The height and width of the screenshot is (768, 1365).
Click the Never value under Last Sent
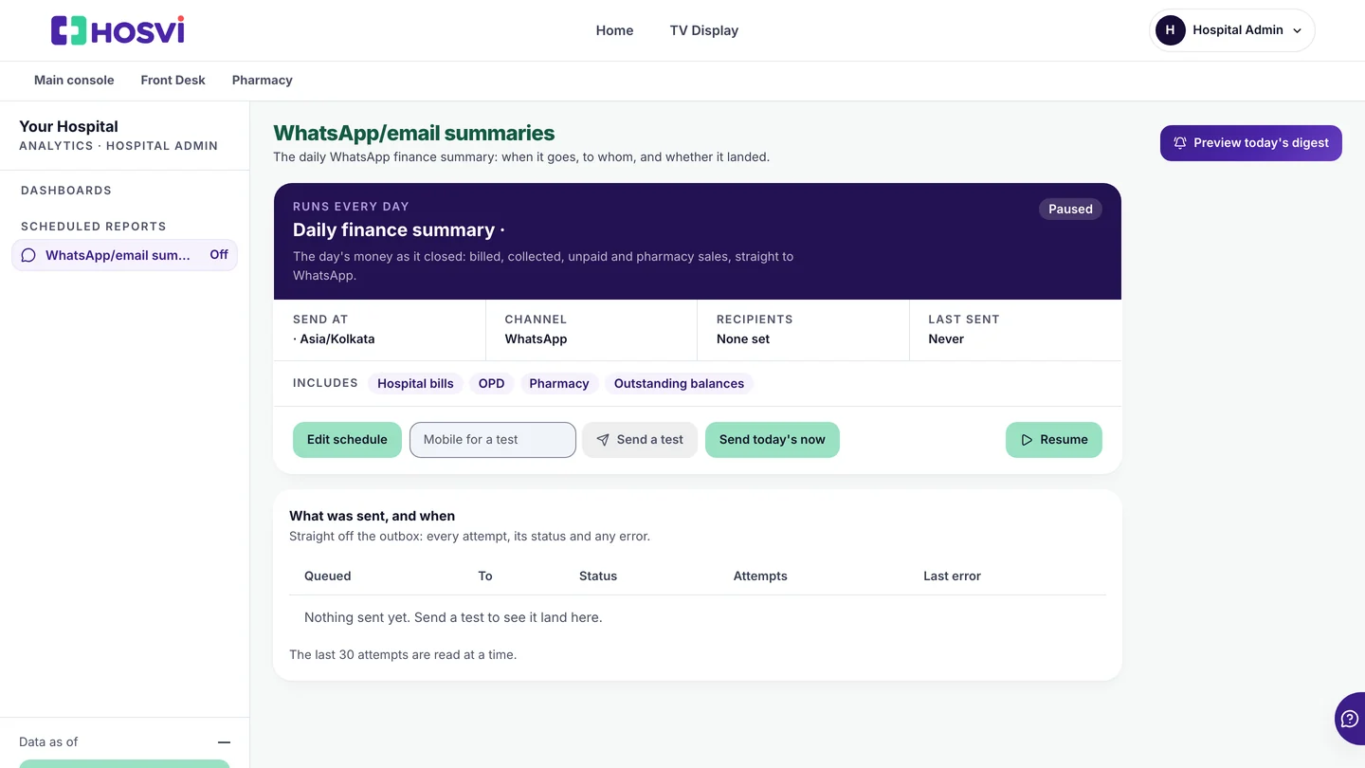tap(946, 339)
